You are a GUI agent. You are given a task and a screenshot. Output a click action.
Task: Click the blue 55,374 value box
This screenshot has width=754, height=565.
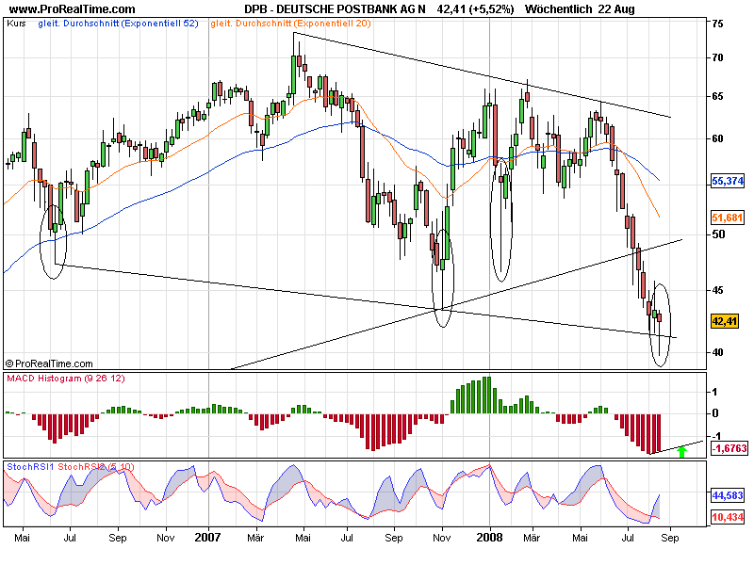pos(728,181)
